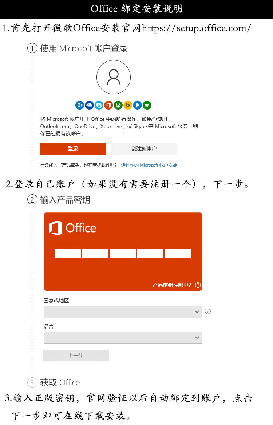The image size is (273, 425).
Task: Click the help icon next to country dropdown
Action: tap(208, 311)
